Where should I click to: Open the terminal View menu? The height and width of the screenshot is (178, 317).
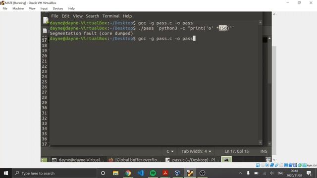[78, 16]
